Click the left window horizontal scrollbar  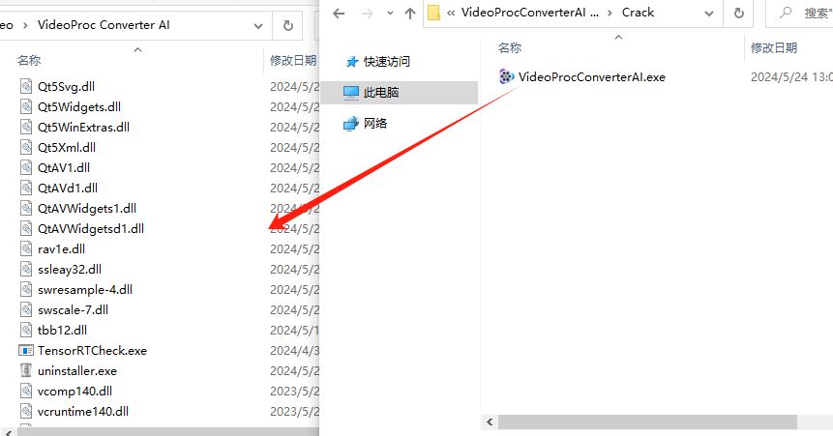[168, 432]
